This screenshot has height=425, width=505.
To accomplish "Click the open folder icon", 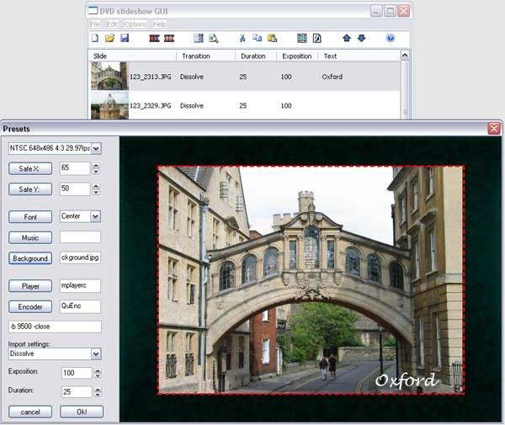I will pos(109,39).
